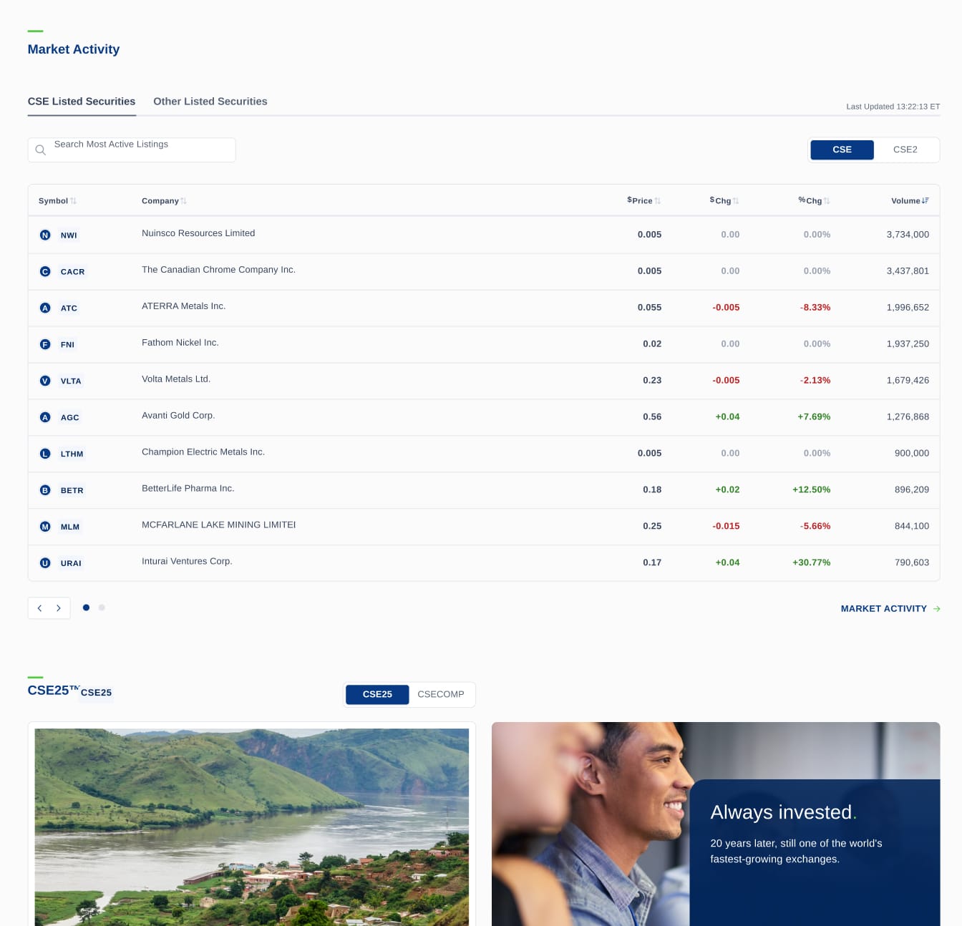Click the river landscape image
The height and width of the screenshot is (926, 962).
[x=252, y=827]
